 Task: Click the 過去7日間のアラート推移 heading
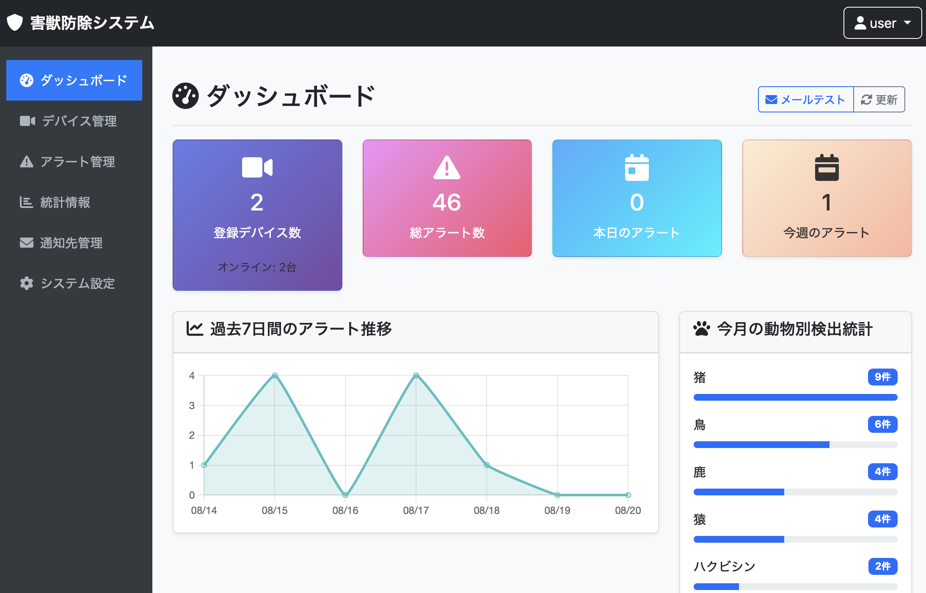coord(301,329)
